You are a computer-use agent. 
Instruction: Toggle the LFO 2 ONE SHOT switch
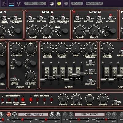(51, 18)
